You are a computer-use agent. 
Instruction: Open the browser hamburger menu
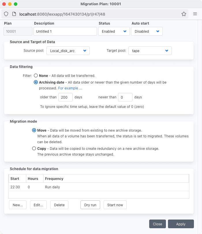(x=195, y=14)
